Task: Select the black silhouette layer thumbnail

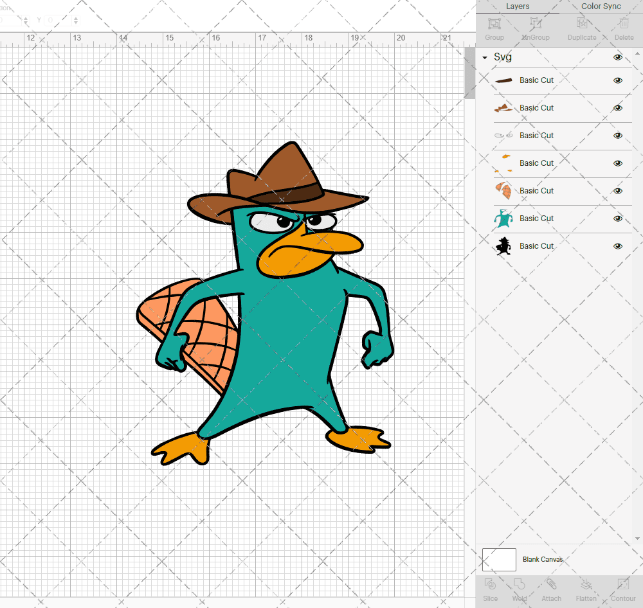Action: tap(503, 246)
